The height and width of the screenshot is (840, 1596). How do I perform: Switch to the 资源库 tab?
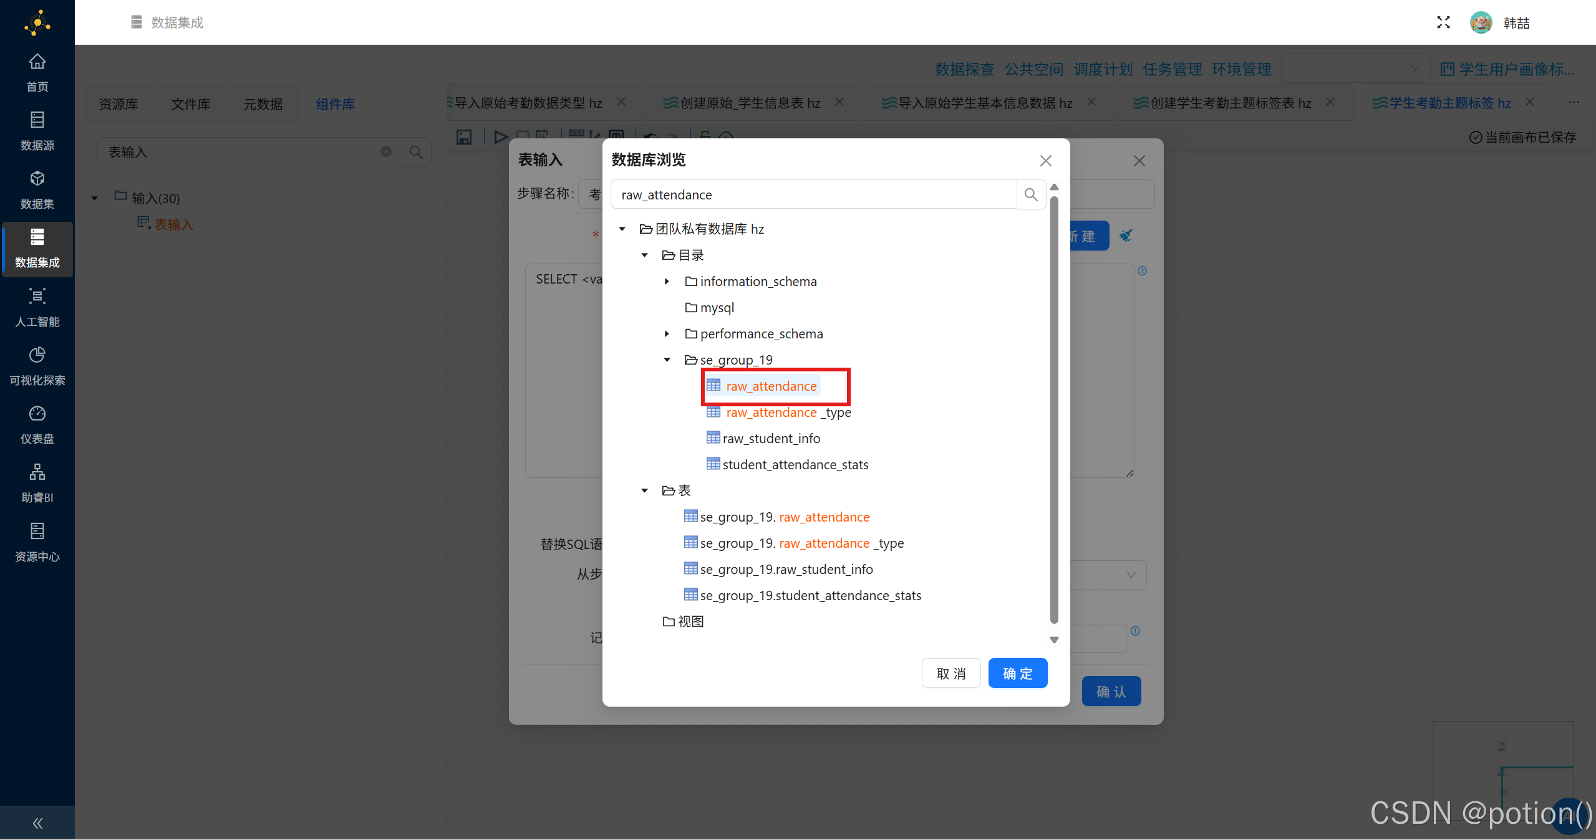pos(118,103)
